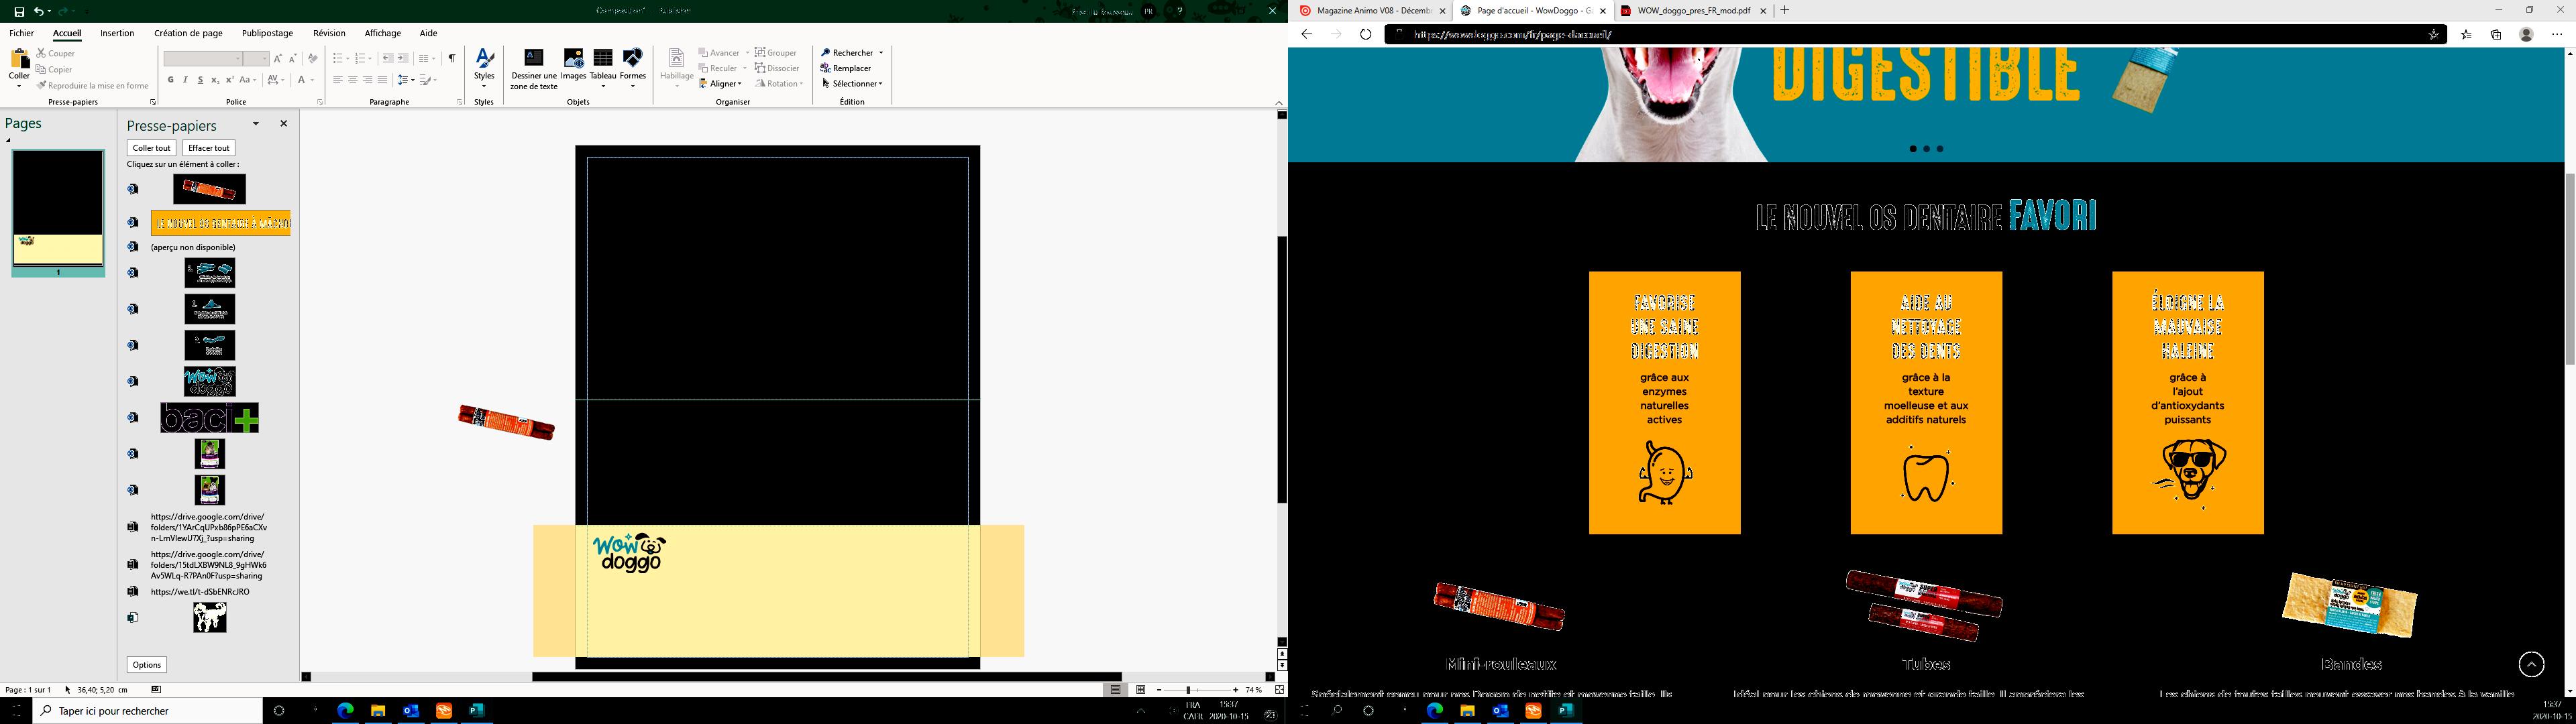Open Publisher from the left taskbar

(477, 710)
